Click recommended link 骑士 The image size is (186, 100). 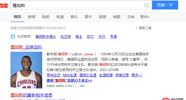click(79, 36)
